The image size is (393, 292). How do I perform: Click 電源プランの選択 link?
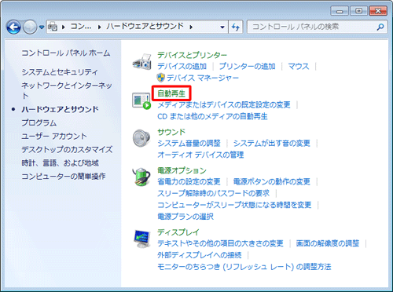185,217
